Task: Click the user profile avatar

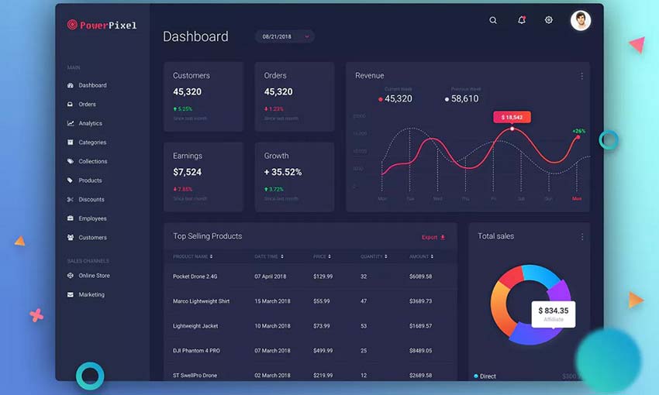Action: click(581, 20)
